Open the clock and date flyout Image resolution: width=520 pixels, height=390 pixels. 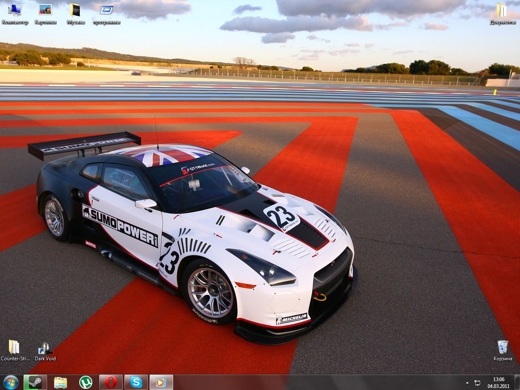pyautogui.click(x=498, y=383)
